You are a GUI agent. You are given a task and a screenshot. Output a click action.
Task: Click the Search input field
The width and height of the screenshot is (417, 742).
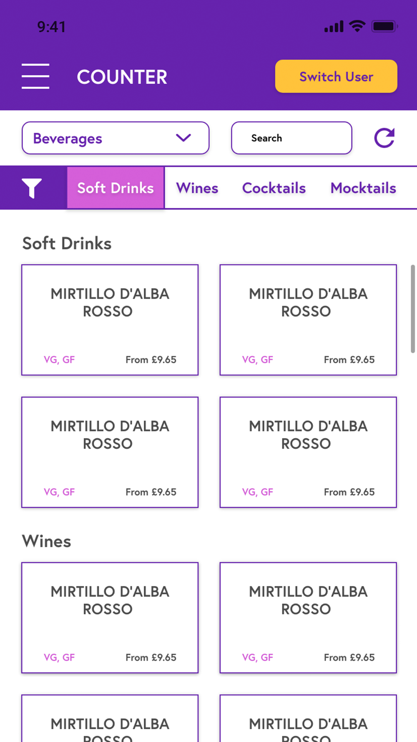291,138
